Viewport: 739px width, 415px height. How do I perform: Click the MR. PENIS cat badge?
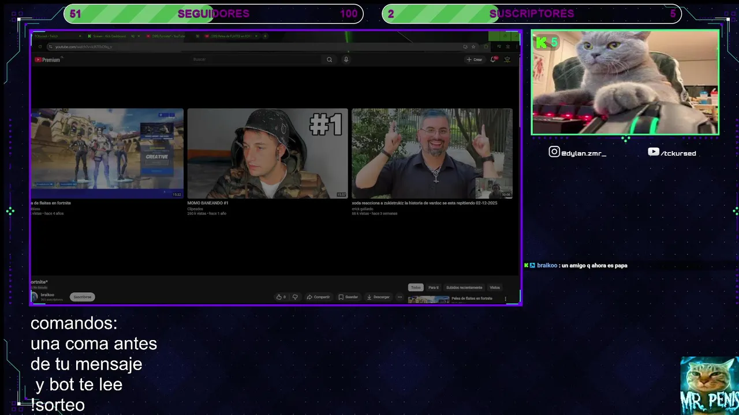click(710, 385)
